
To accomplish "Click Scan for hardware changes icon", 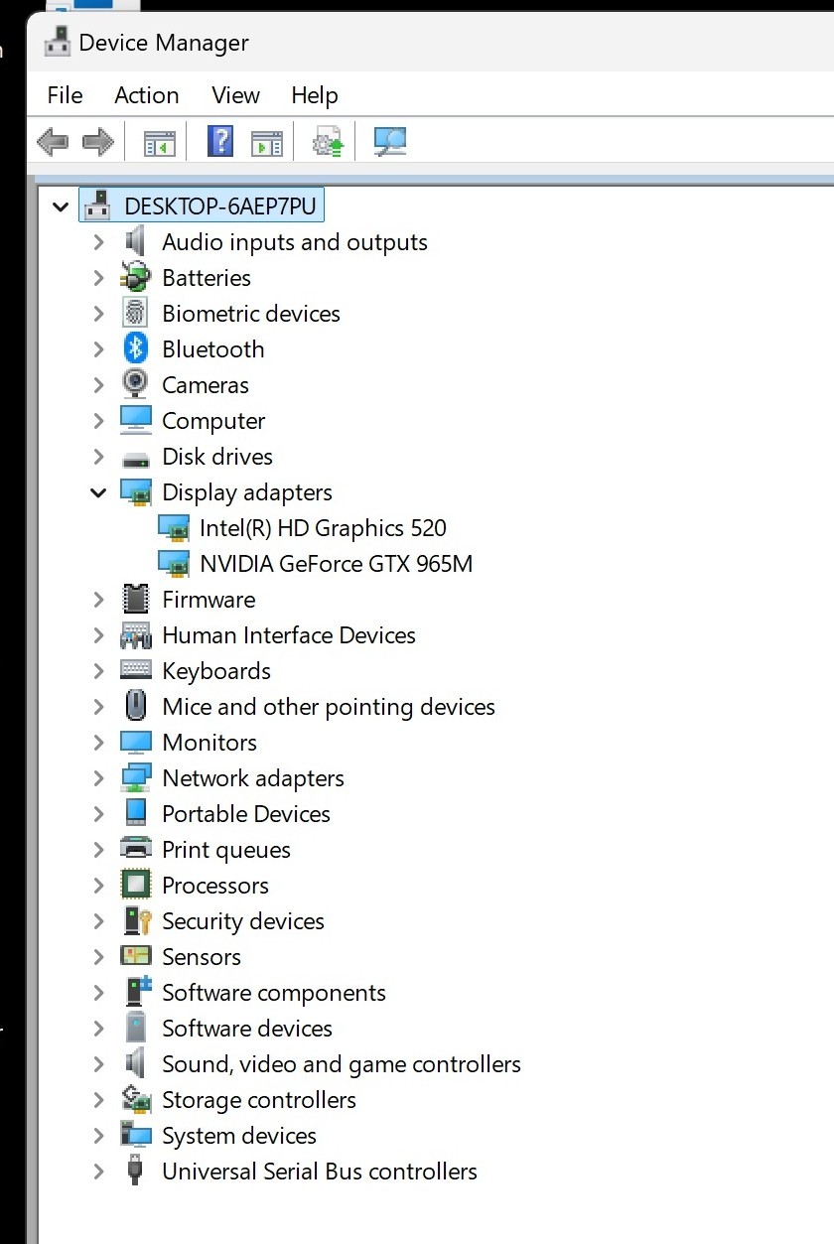I will (x=390, y=142).
